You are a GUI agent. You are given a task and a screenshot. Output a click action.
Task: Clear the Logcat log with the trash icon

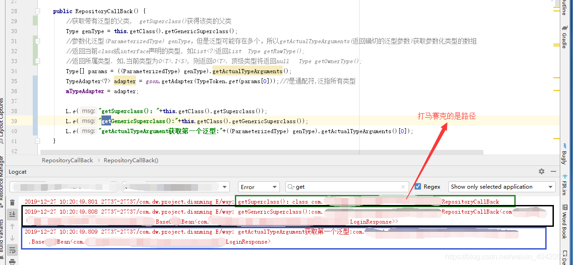tap(12, 203)
